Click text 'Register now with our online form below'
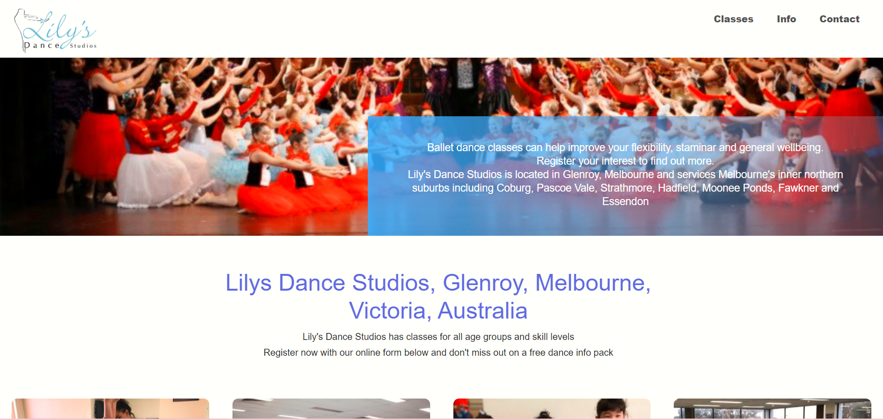The width and height of the screenshot is (883, 419). pos(438,352)
